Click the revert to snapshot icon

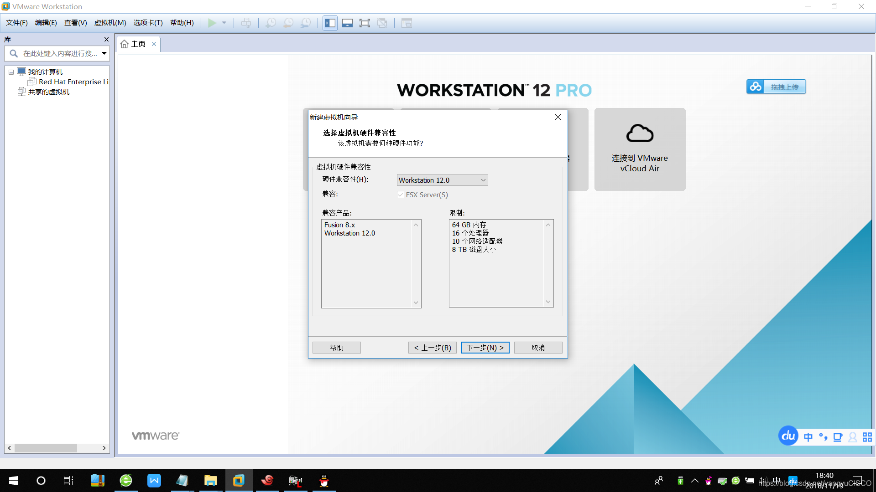pyautogui.click(x=288, y=23)
